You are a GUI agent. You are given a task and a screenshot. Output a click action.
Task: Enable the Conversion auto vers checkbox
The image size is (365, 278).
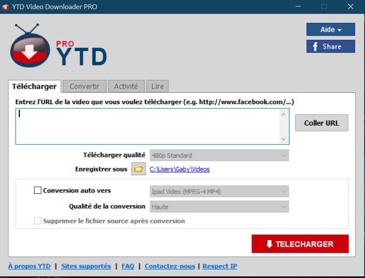[38, 190]
